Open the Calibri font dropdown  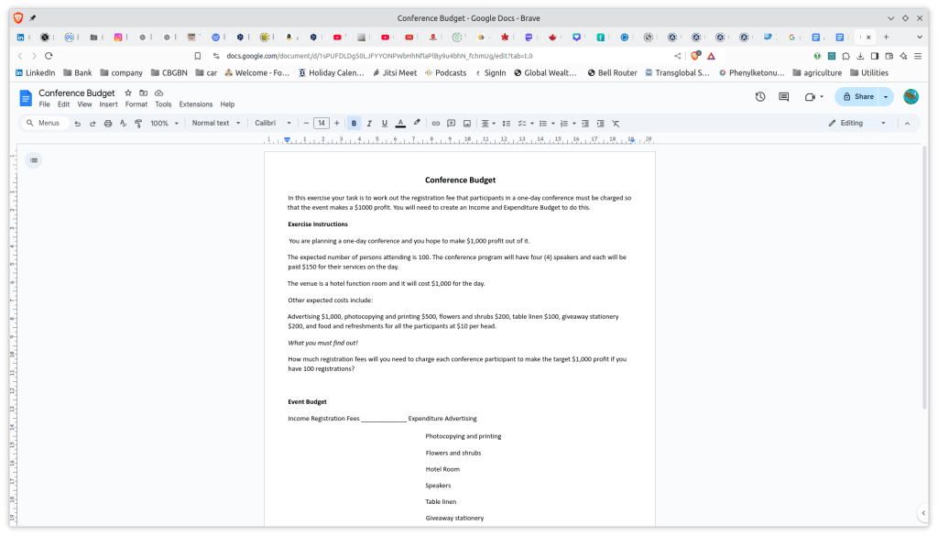tap(272, 123)
